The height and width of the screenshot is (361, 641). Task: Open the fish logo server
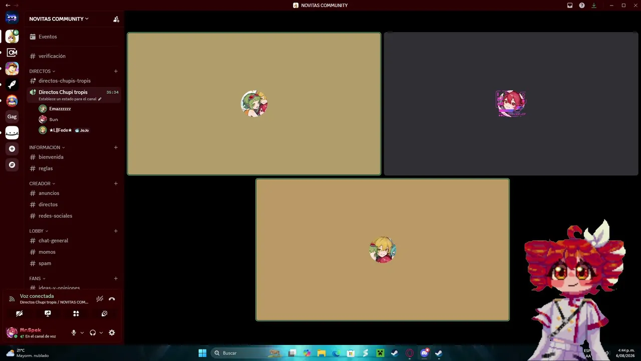click(12, 84)
